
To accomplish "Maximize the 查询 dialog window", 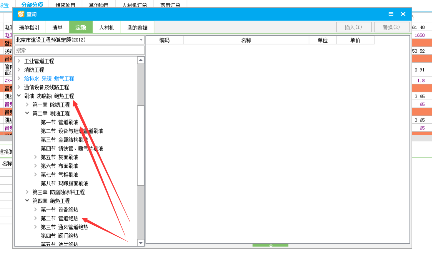I will click(391, 14).
